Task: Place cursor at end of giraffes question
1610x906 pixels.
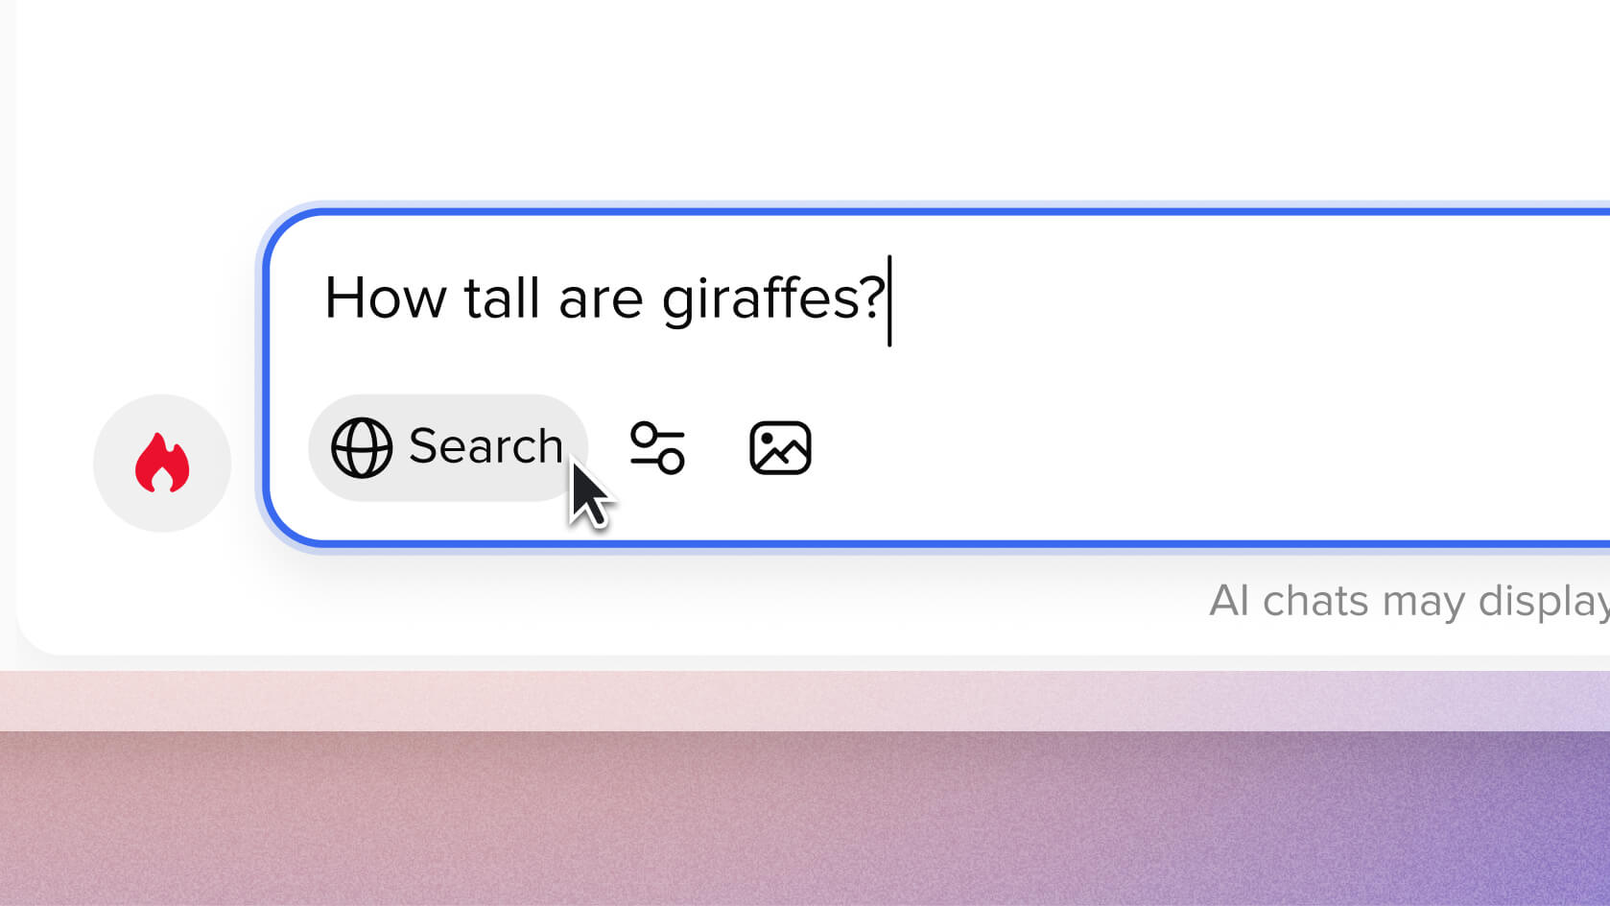Action: tap(888, 299)
